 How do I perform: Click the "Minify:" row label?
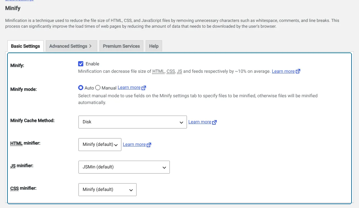pyautogui.click(x=17, y=66)
